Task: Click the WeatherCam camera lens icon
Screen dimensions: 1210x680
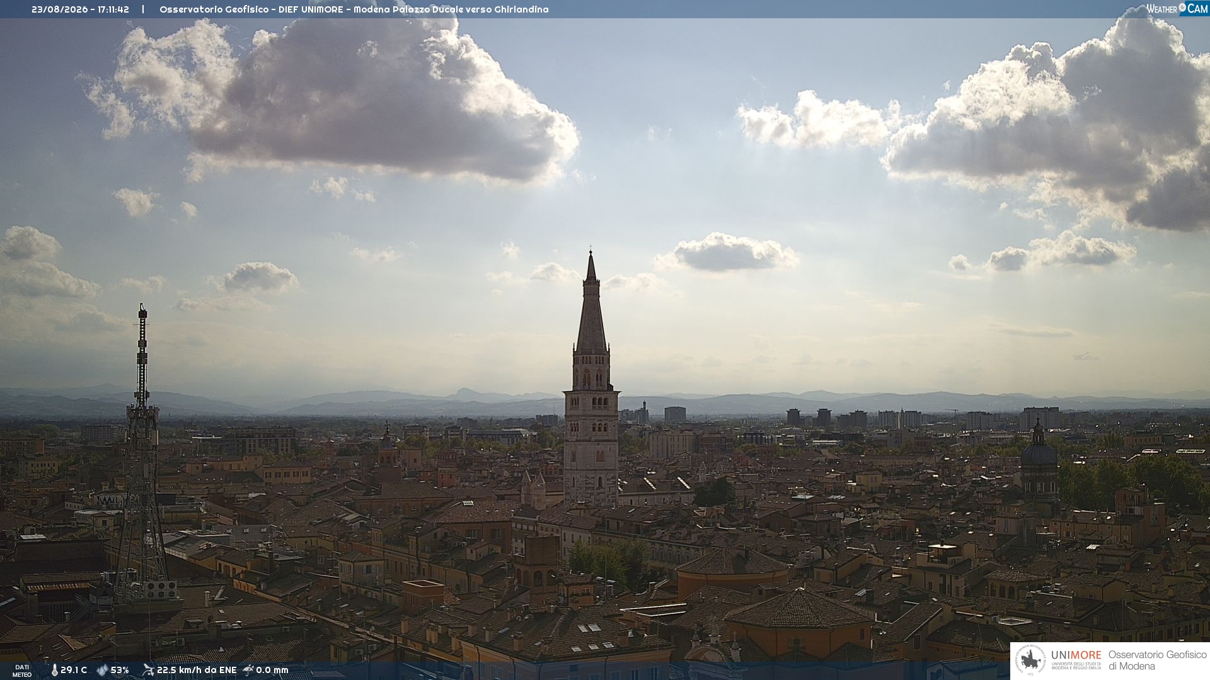Action: click(1182, 8)
